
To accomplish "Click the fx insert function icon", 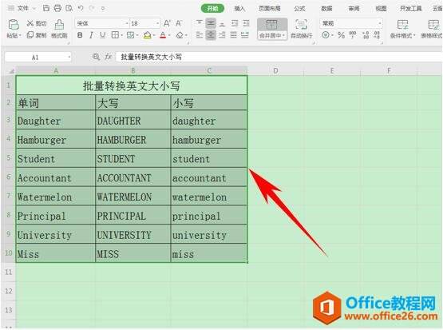I will pos(109,57).
